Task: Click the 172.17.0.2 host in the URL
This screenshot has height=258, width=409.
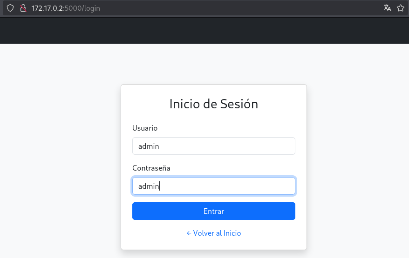Action: (x=47, y=8)
